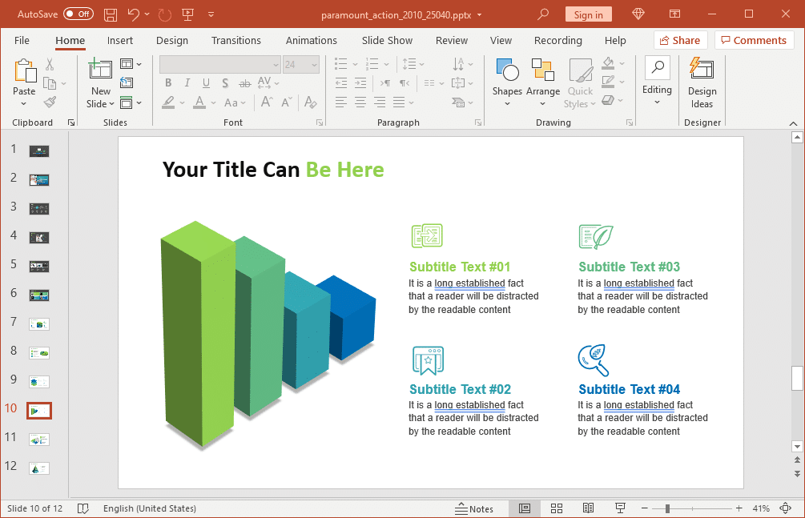The height and width of the screenshot is (518, 805).
Task: Toggle AutoSave switch
Action: coord(78,14)
